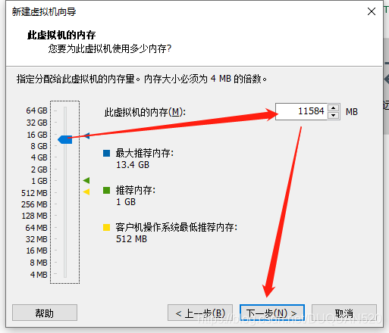The width and height of the screenshot is (389, 333).
Task: Click the green legend square for 推荐内存
Action: [x=106, y=190]
